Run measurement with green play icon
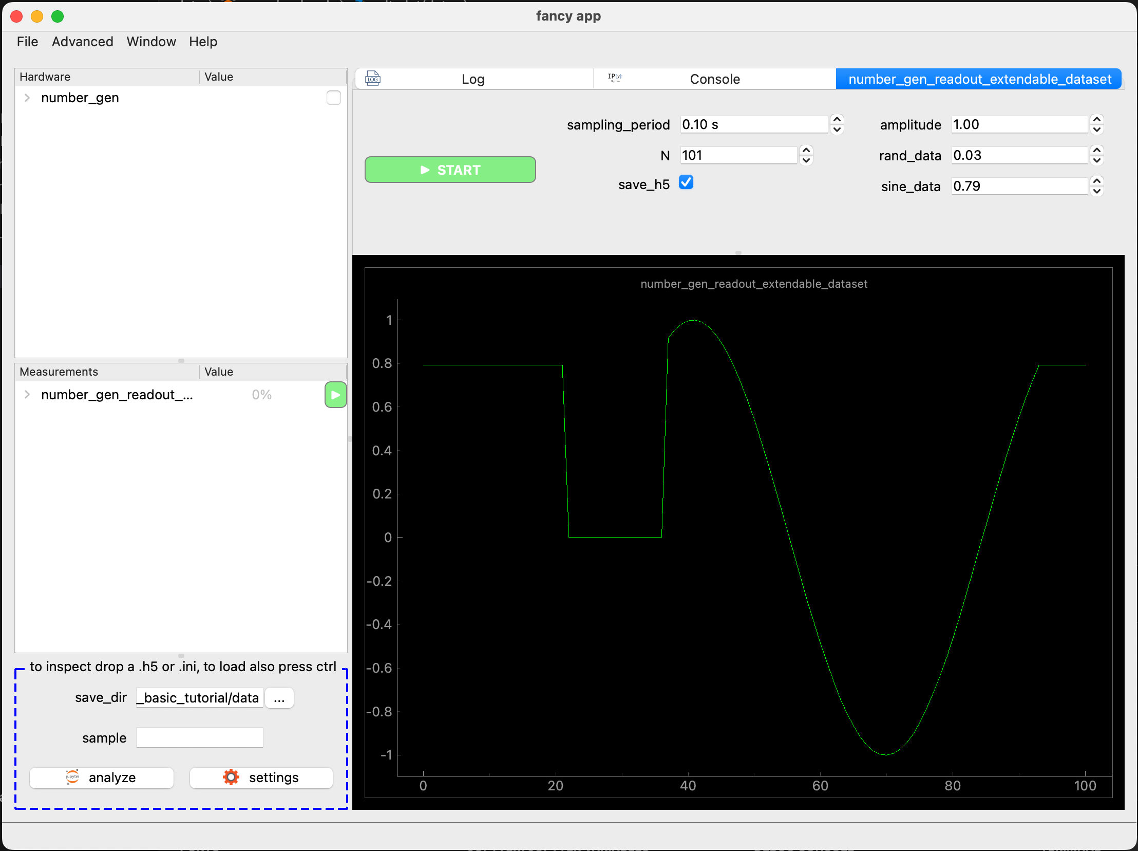This screenshot has width=1138, height=851. tap(335, 395)
